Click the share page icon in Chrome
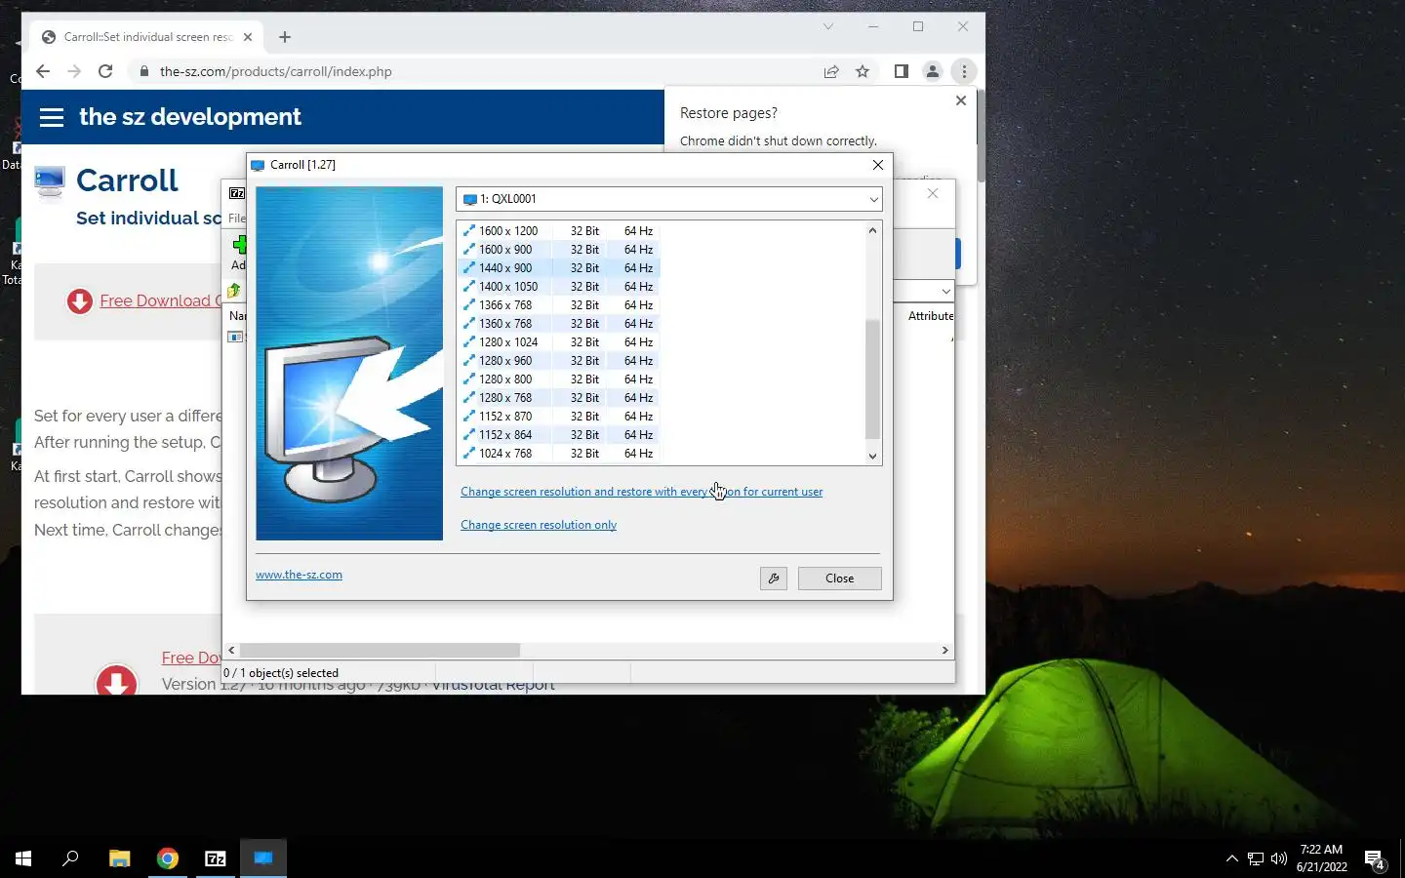The height and width of the screenshot is (878, 1405). pyautogui.click(x=831, y=71)
